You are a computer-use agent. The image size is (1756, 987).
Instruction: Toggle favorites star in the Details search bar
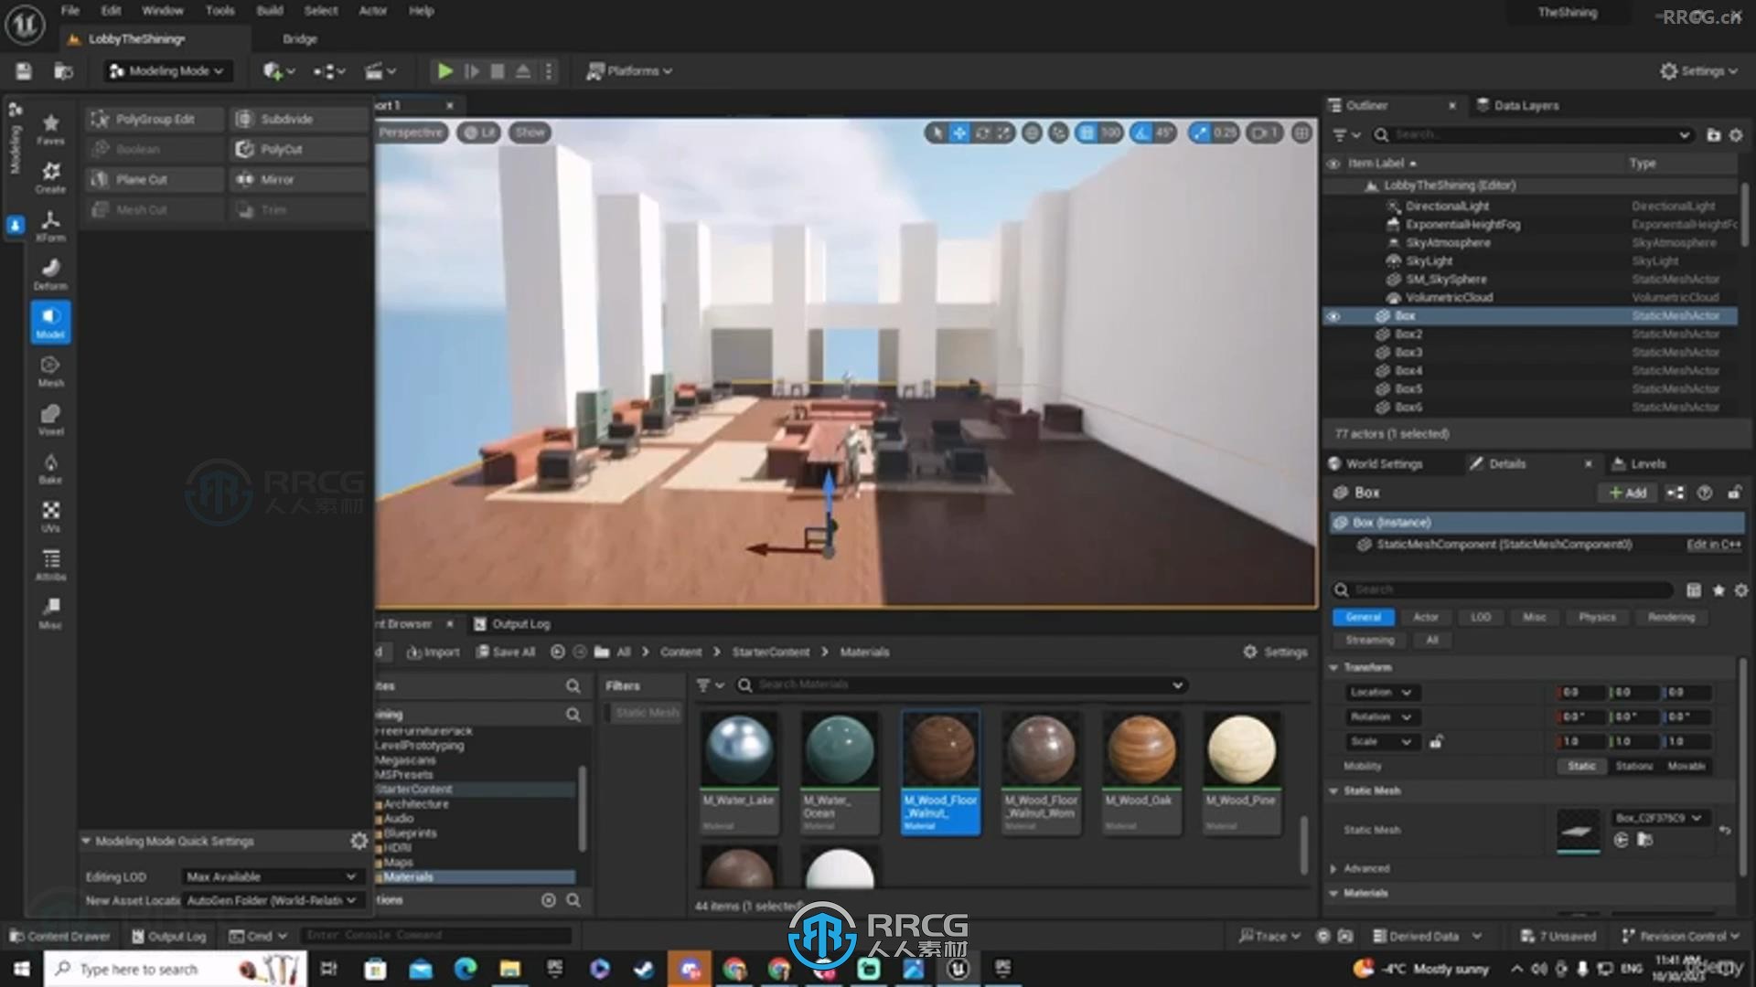tap(1719, 590)
